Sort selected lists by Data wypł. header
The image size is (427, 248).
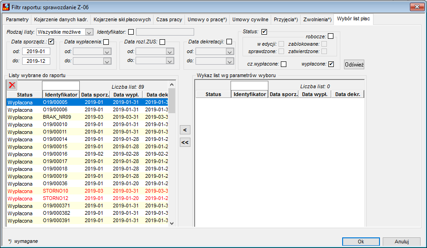126,95
